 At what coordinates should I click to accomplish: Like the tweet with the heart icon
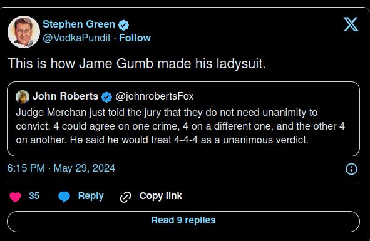click(15, 197)
